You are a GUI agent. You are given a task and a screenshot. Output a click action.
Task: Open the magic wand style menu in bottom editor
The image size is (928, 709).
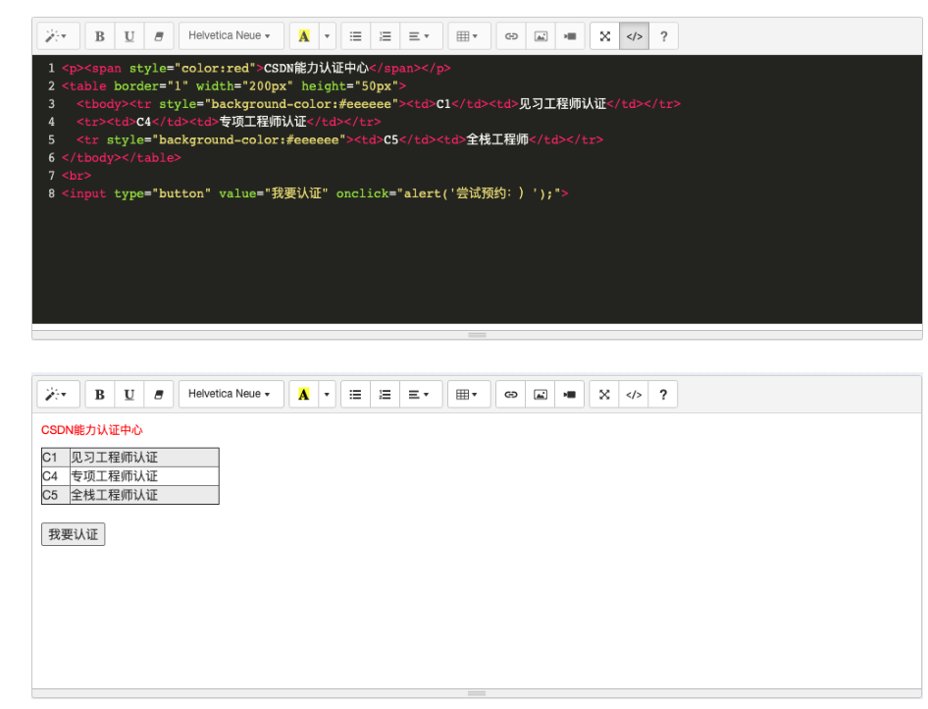(x=58, y=395)
